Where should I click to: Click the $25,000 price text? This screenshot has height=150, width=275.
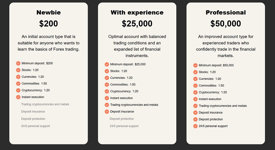[137, 24]
